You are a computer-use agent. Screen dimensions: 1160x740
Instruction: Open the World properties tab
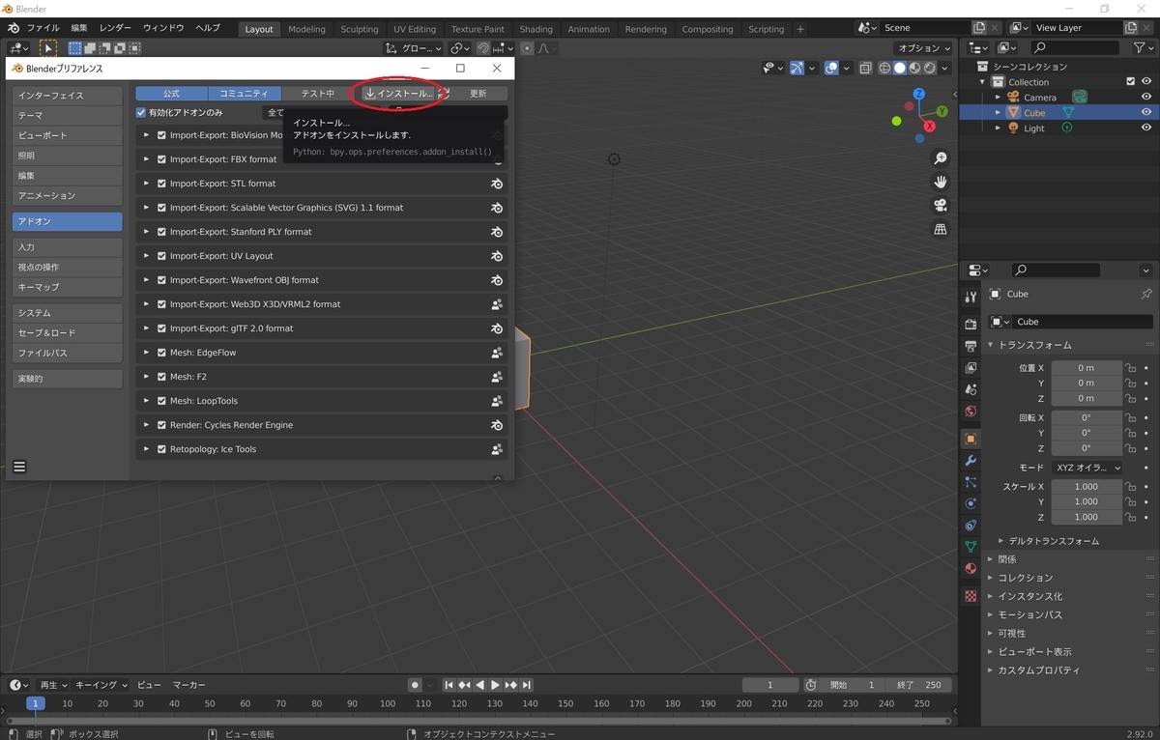pyautogui.click(x=971, y=412)
